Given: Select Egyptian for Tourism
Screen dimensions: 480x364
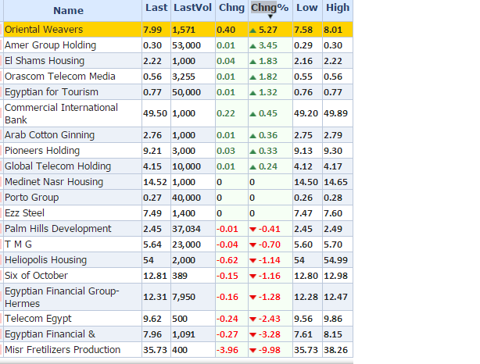Looking at the screenshot, I should tap(52, 91).
